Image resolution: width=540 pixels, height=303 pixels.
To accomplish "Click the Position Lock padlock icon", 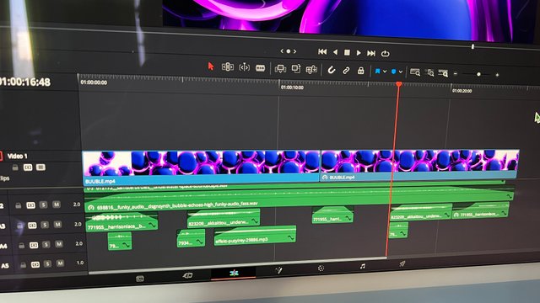I will click(x=360, y=71).
